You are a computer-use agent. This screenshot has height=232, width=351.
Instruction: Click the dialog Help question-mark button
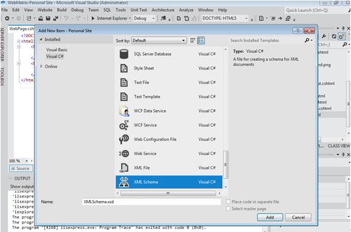coord(298,31)
